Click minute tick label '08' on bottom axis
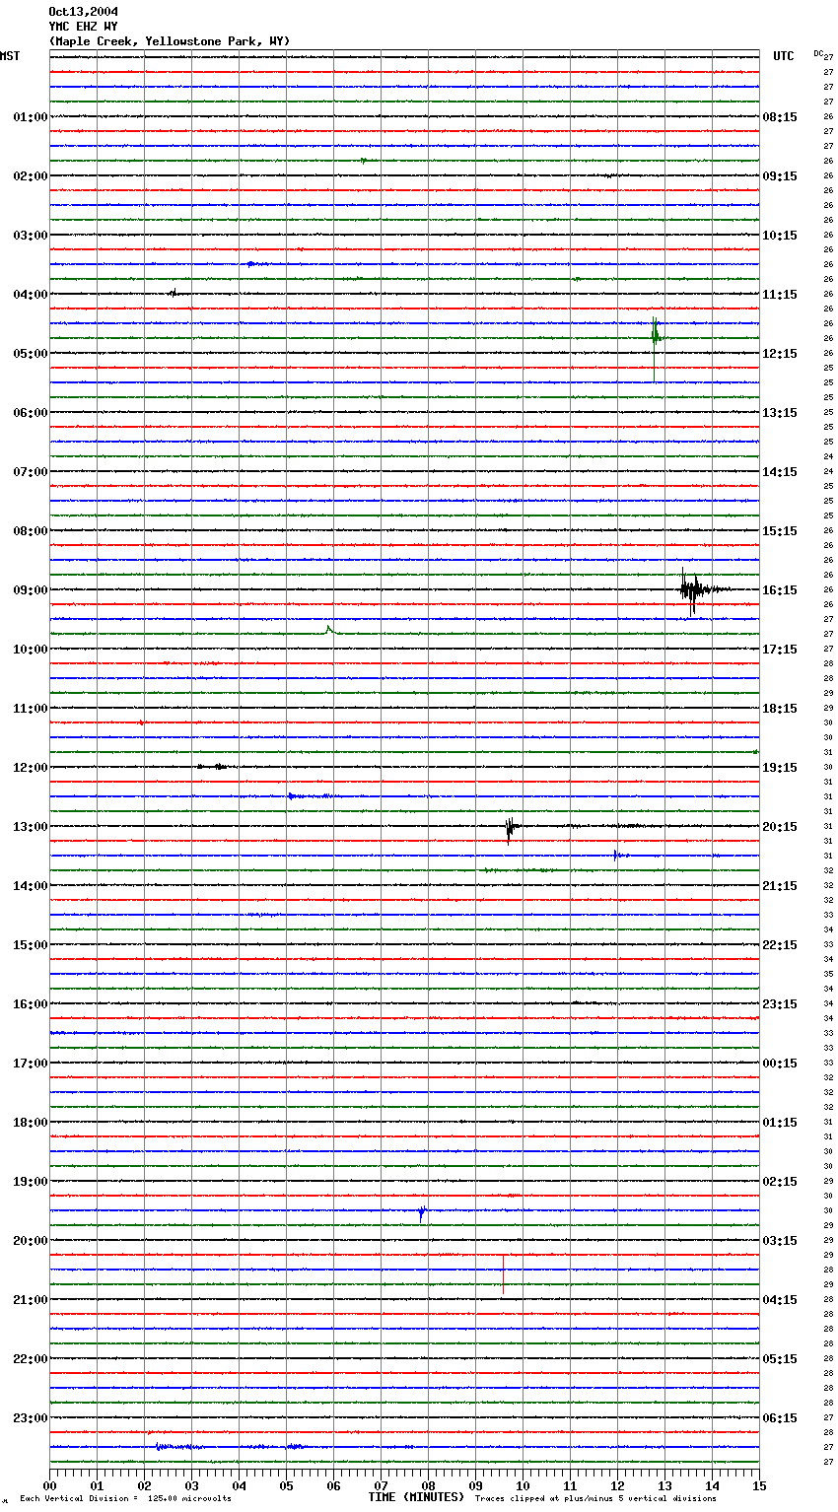The height and width of the screenshot is (1512, 838). (x=428, y=1485)
